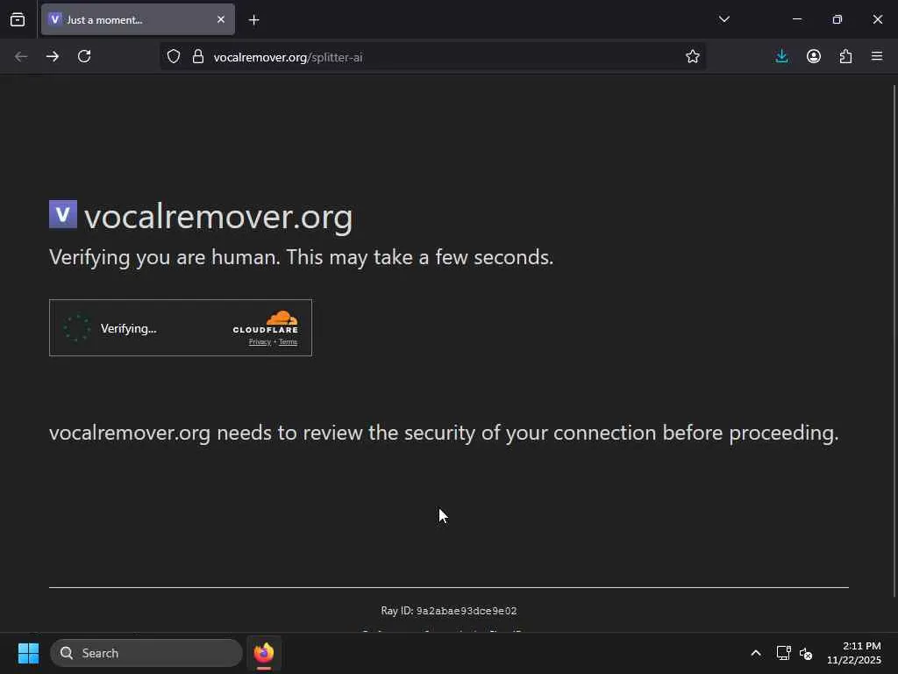Click the taskbar Search box
Image resolution: width=898 pixels, height=674 pixels.
(146, 653)
